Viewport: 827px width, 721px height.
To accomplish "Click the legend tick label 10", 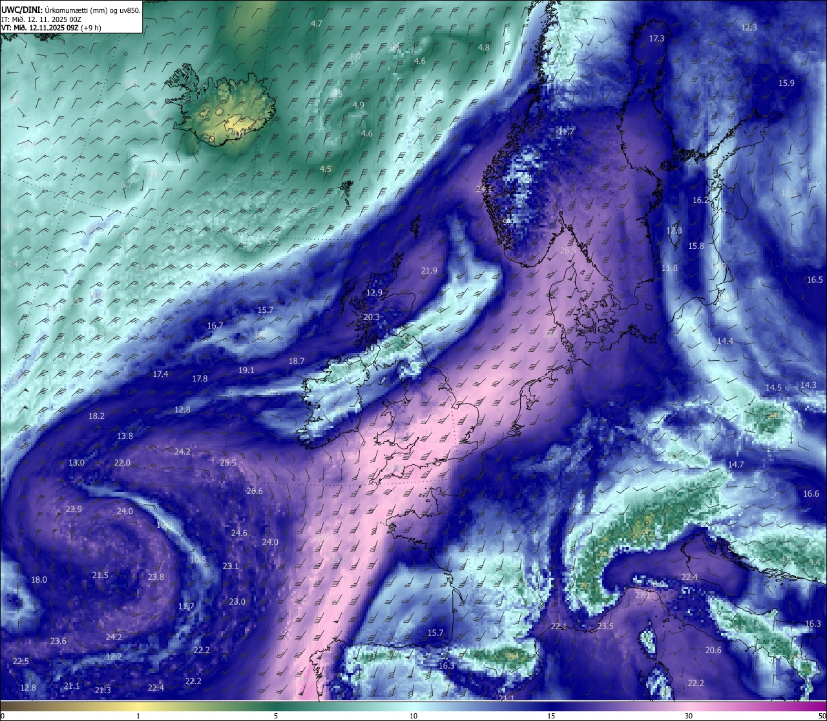I will pyautogui.click(x=413, y=716).
